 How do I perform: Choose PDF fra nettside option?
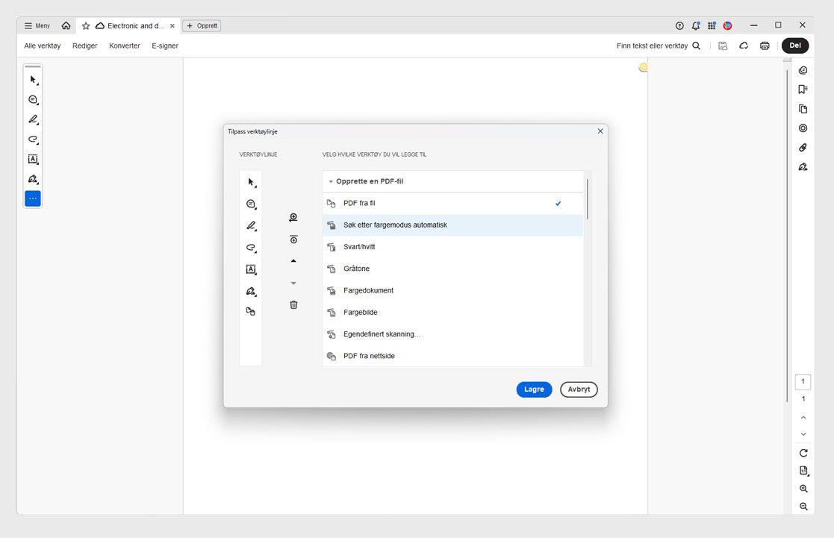(x=452, y=356)
